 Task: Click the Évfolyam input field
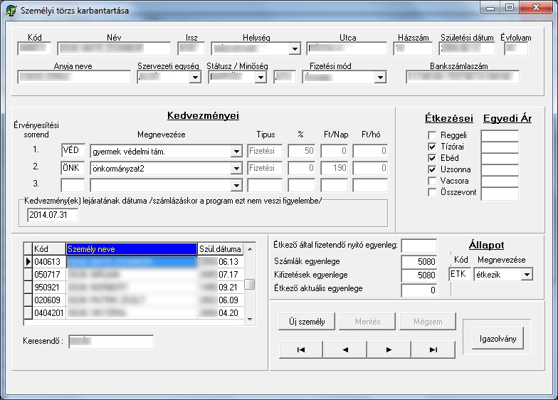coord(516,48)
